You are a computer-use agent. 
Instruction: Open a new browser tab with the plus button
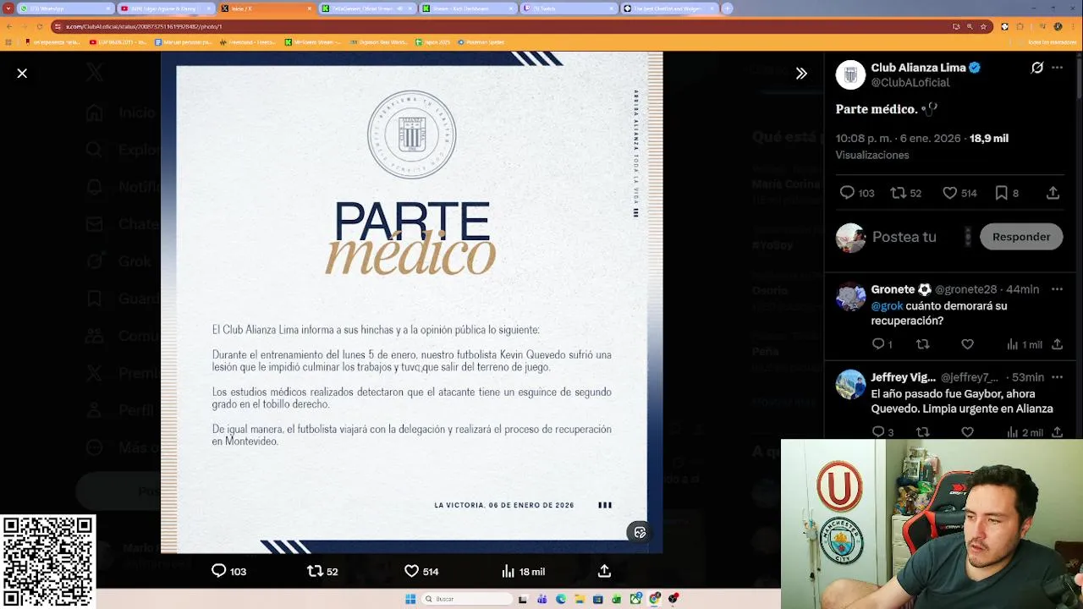[727, 8]
